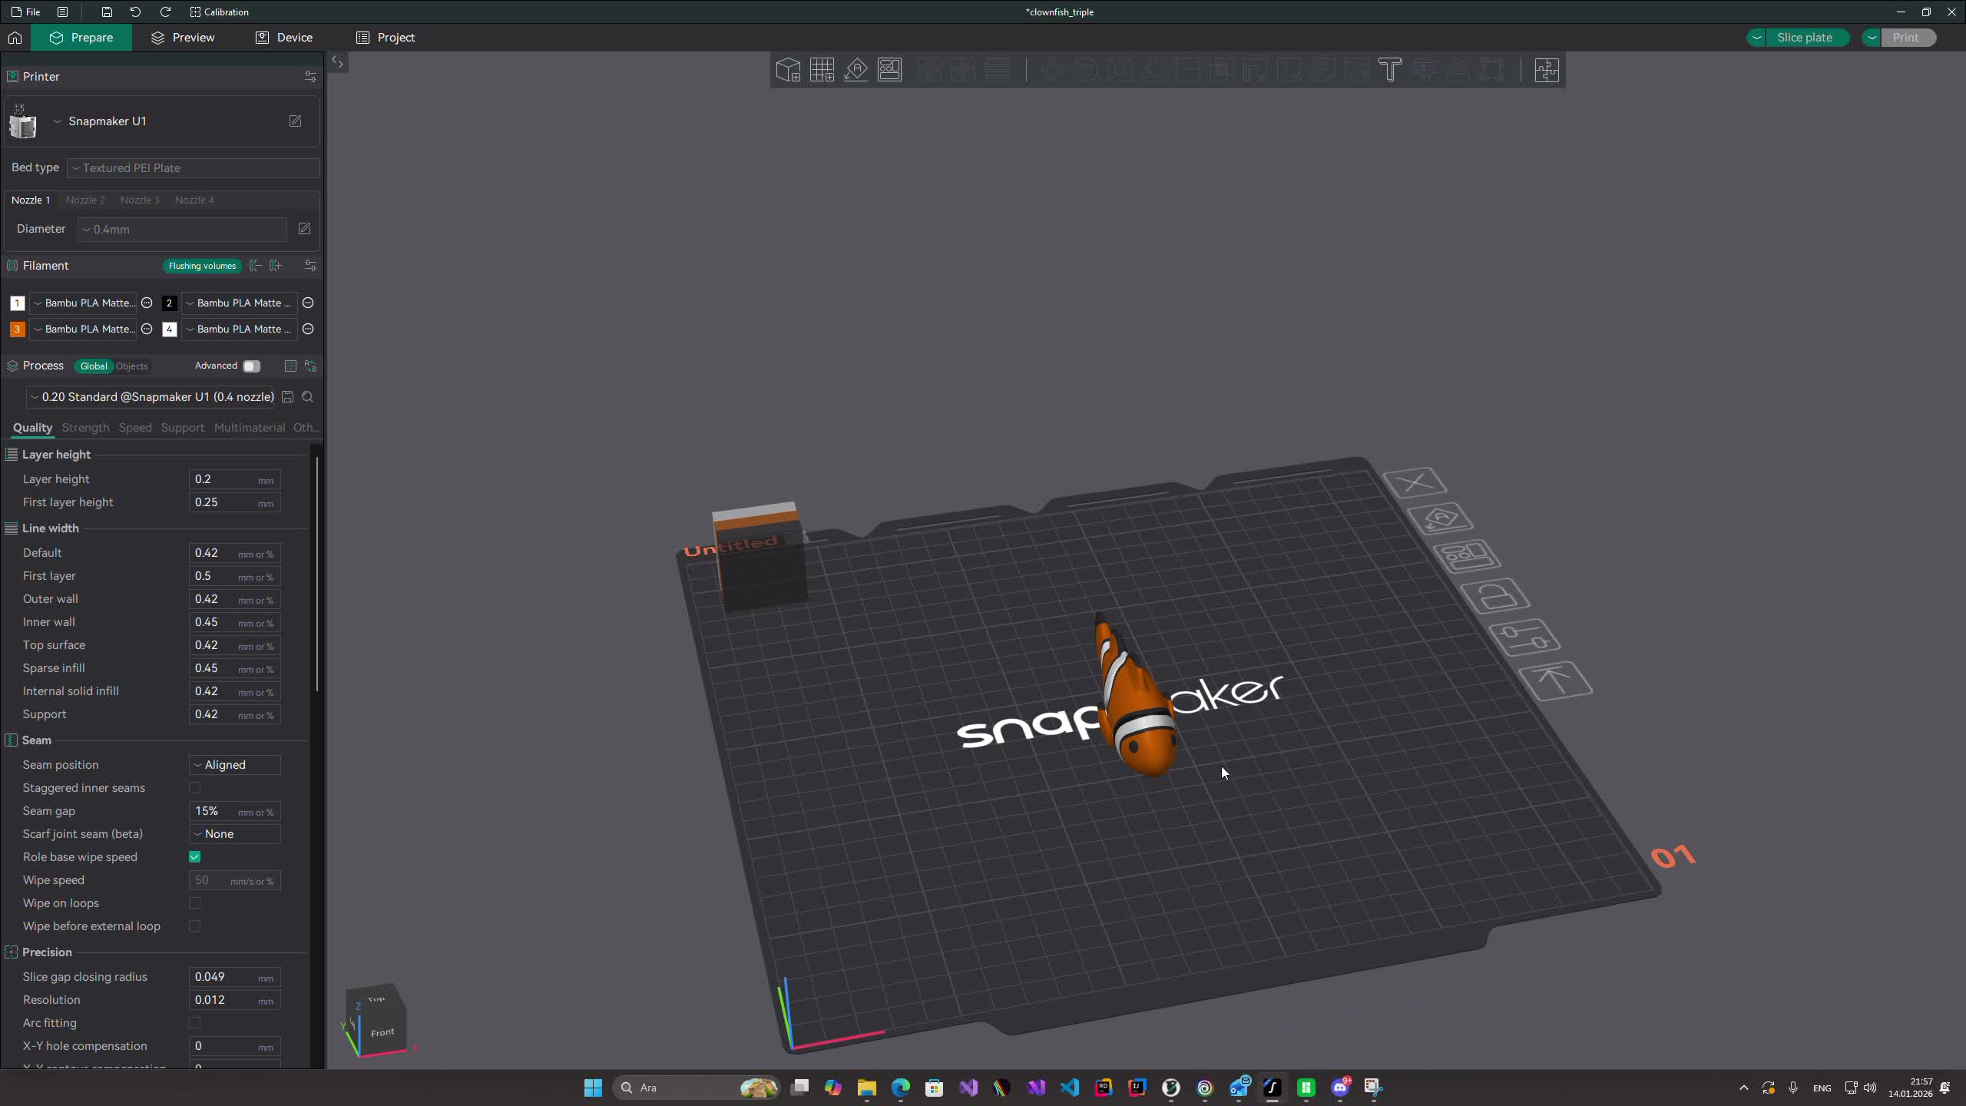The width and height of the screenshot is (1966, 1106).
Task: Click the plate lock icon
Action: [x=1494, y=596]
